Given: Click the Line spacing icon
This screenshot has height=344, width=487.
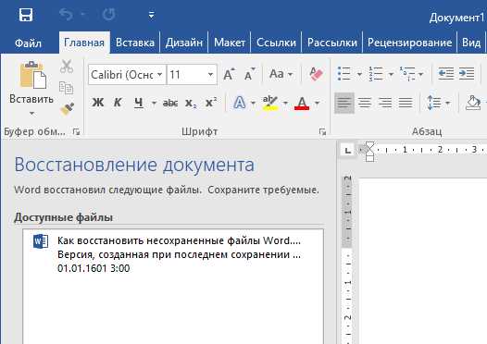Looking at the screenshot, I should [434, 103].
